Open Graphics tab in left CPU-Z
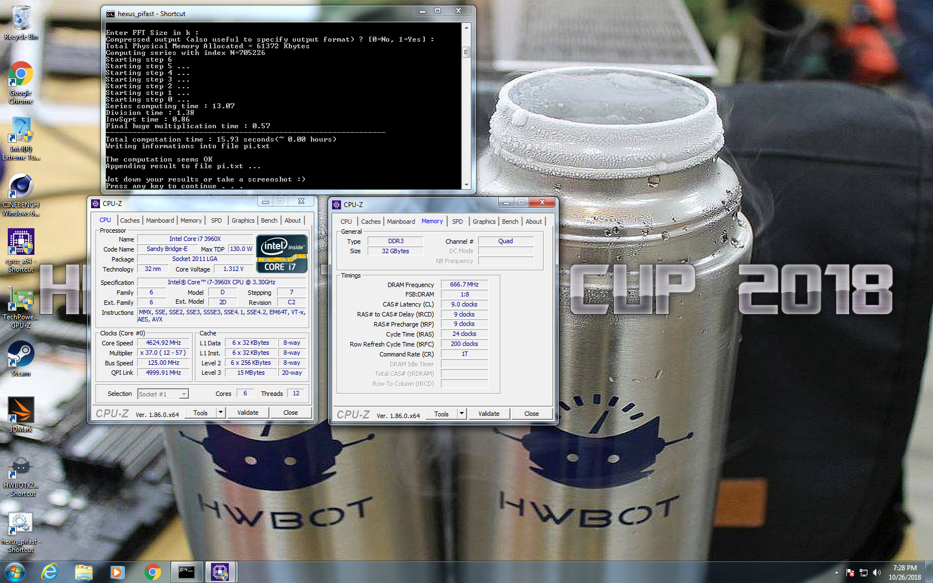933x583 pixels. pos(243,220)
